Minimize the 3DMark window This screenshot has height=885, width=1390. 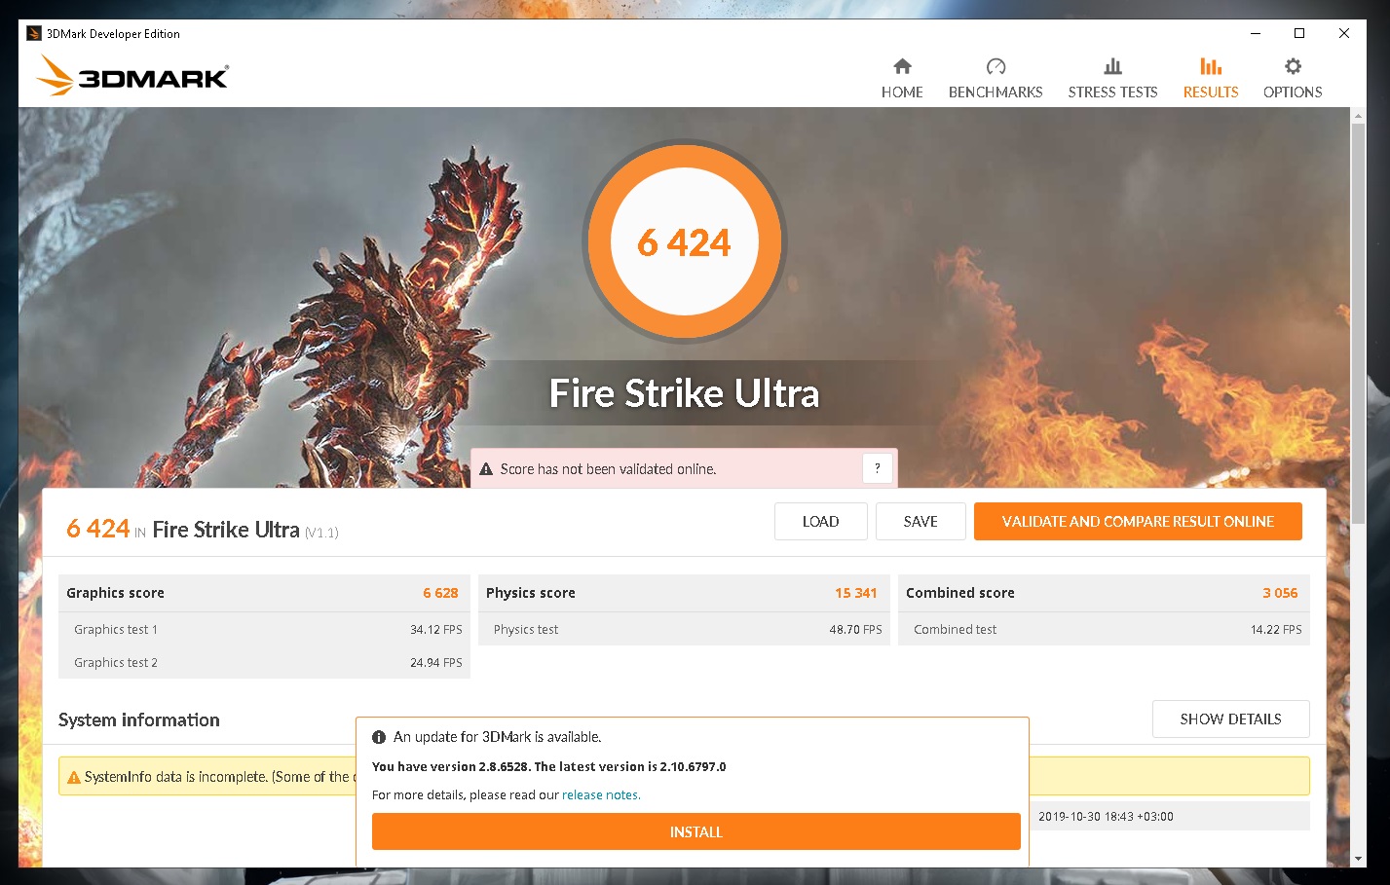click(1256, 33)
